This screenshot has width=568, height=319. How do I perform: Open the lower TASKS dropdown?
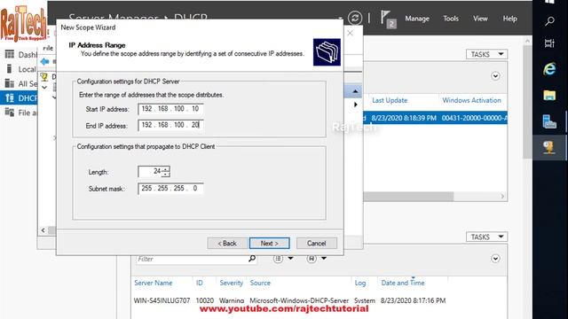pyautogui.click(x=486, y=237)
